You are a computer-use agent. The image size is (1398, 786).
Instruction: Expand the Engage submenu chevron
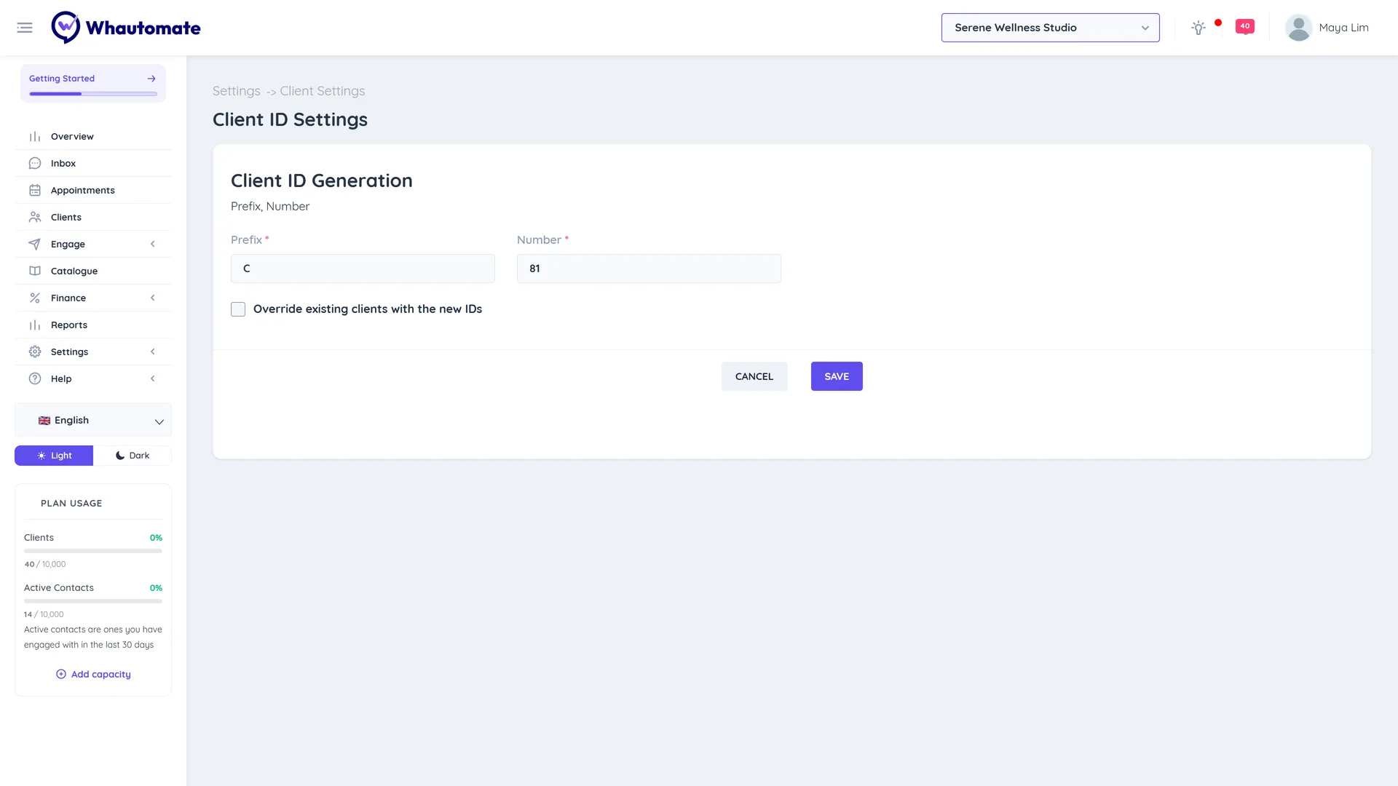click(x=153, y=245)
